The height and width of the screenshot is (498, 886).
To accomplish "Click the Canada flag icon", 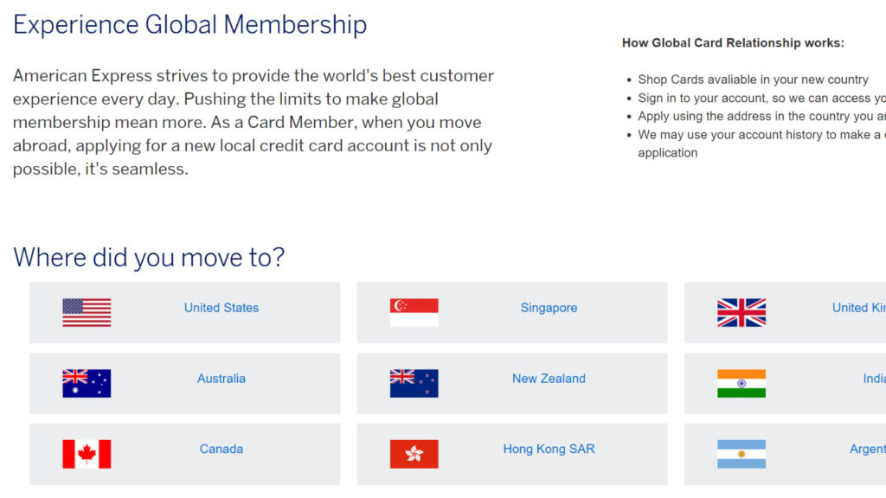I will [86, 453].
